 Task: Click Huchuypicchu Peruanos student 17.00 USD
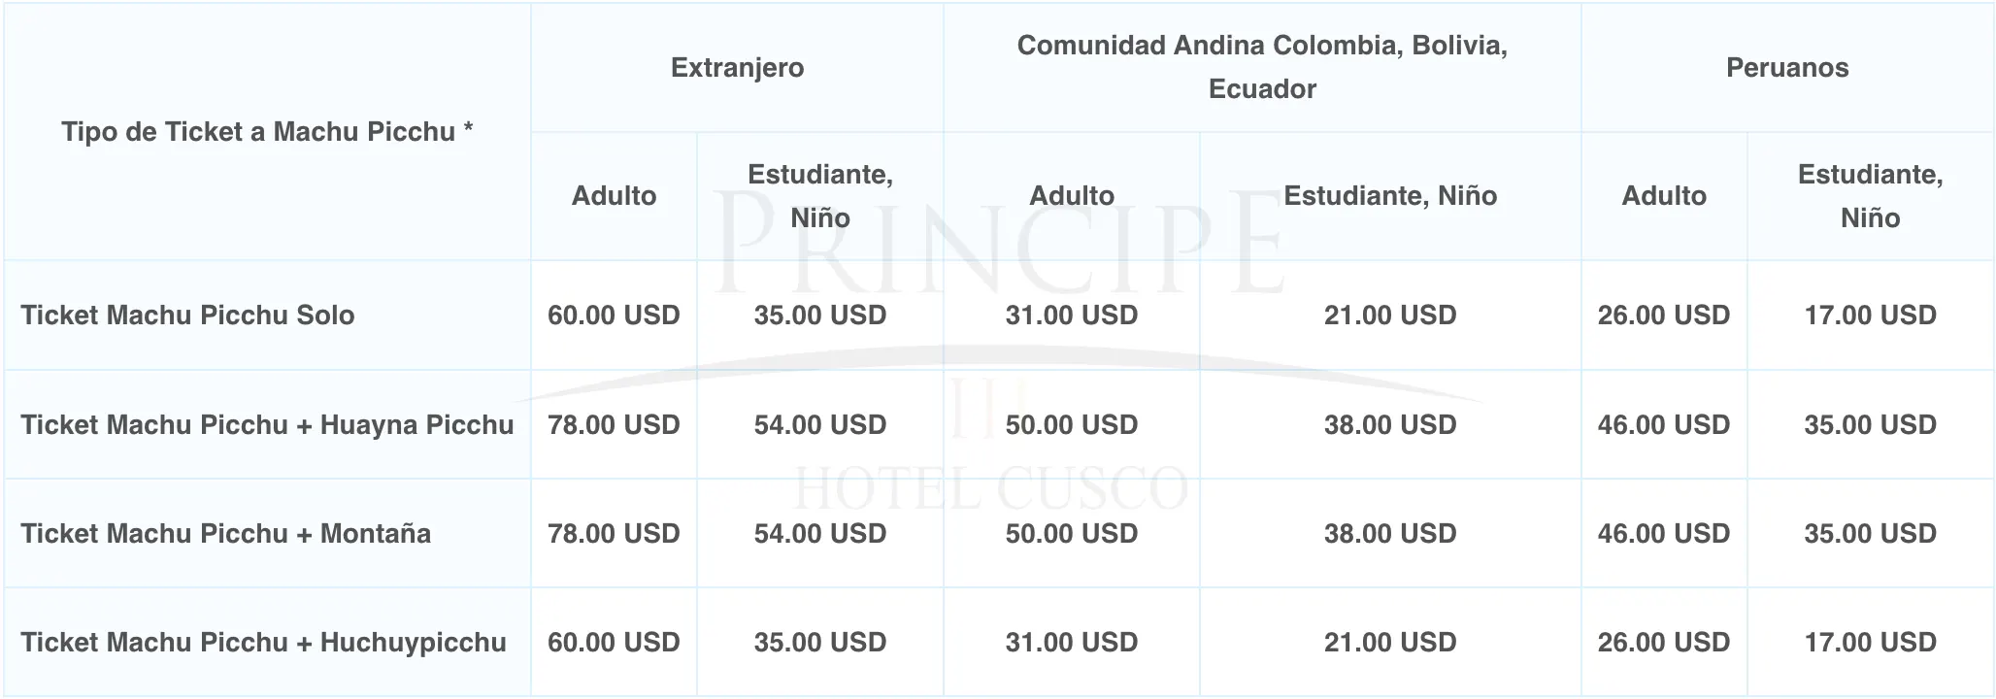coord(1871,642)
